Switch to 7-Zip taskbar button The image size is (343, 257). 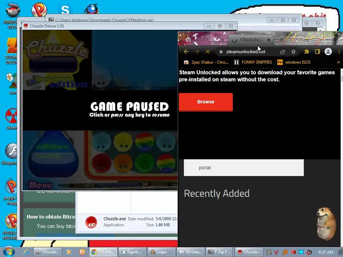220,252
